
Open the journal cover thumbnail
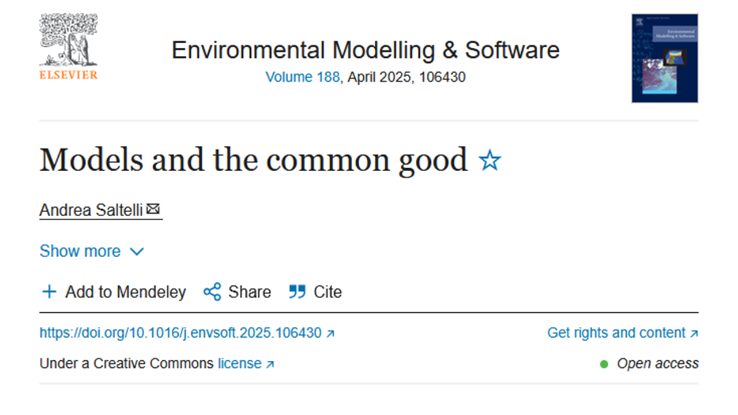coord(665,58)
